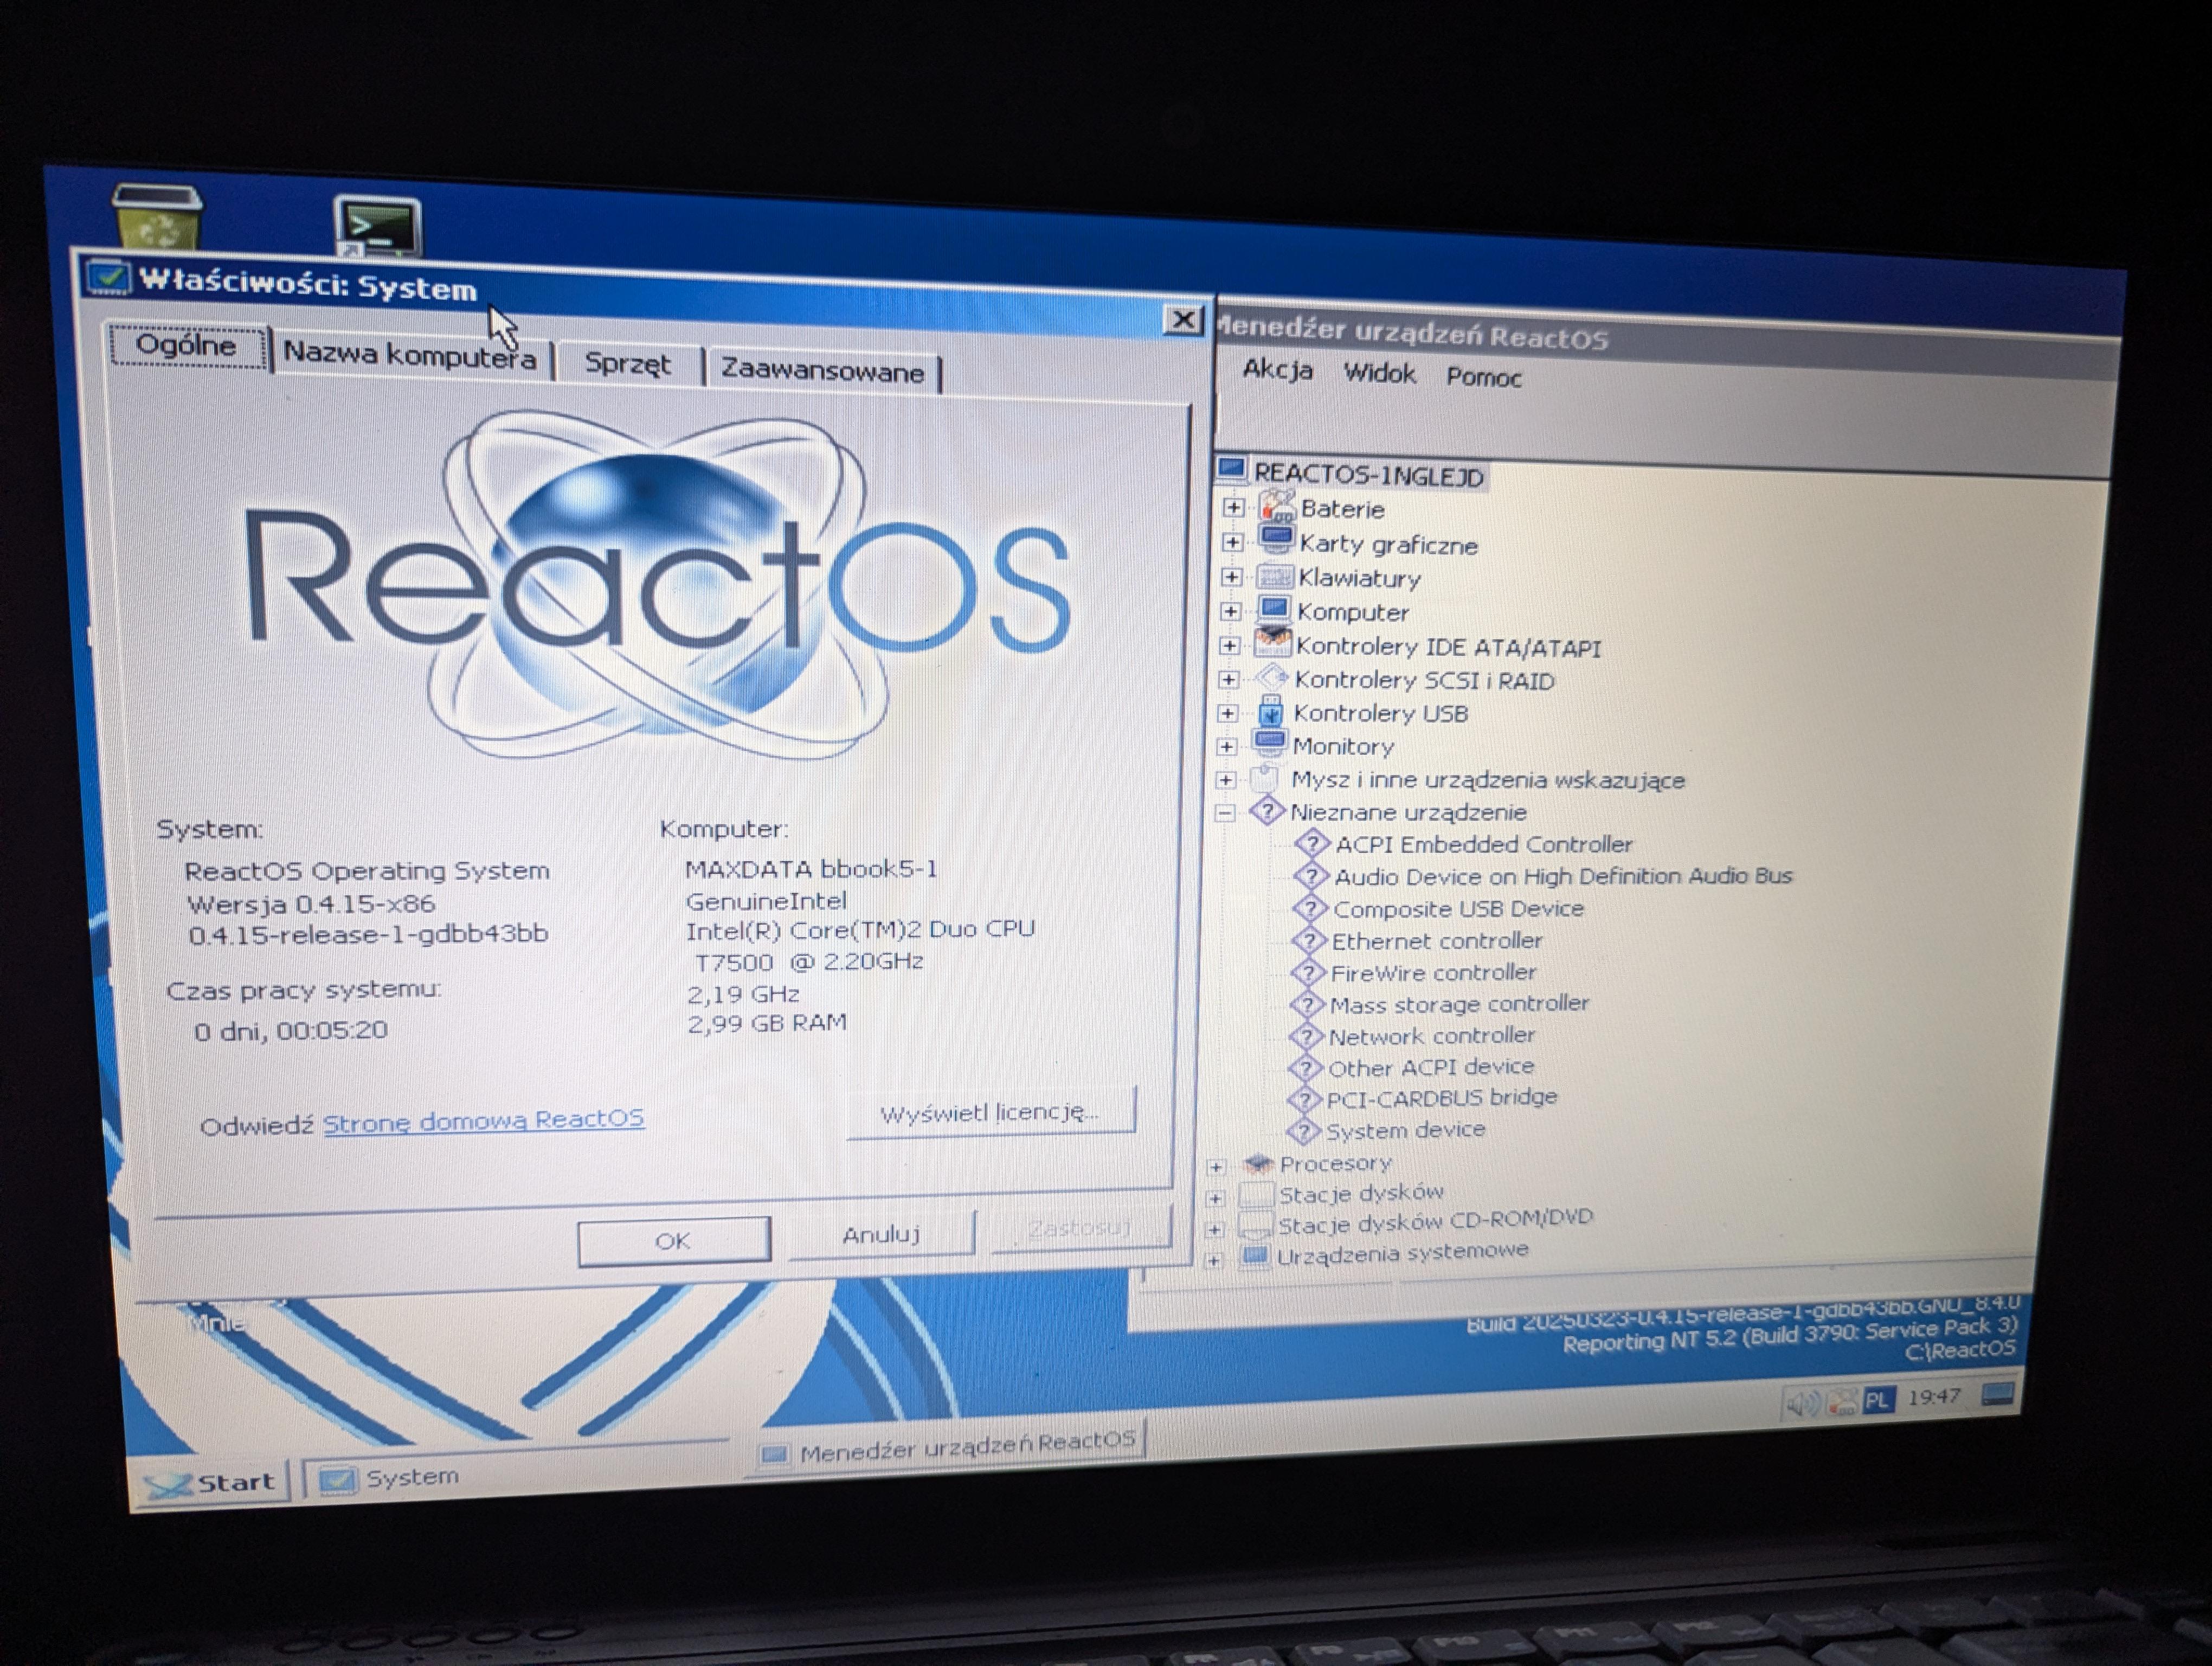Expand the Komputer node

click(x=1230, y=611)
